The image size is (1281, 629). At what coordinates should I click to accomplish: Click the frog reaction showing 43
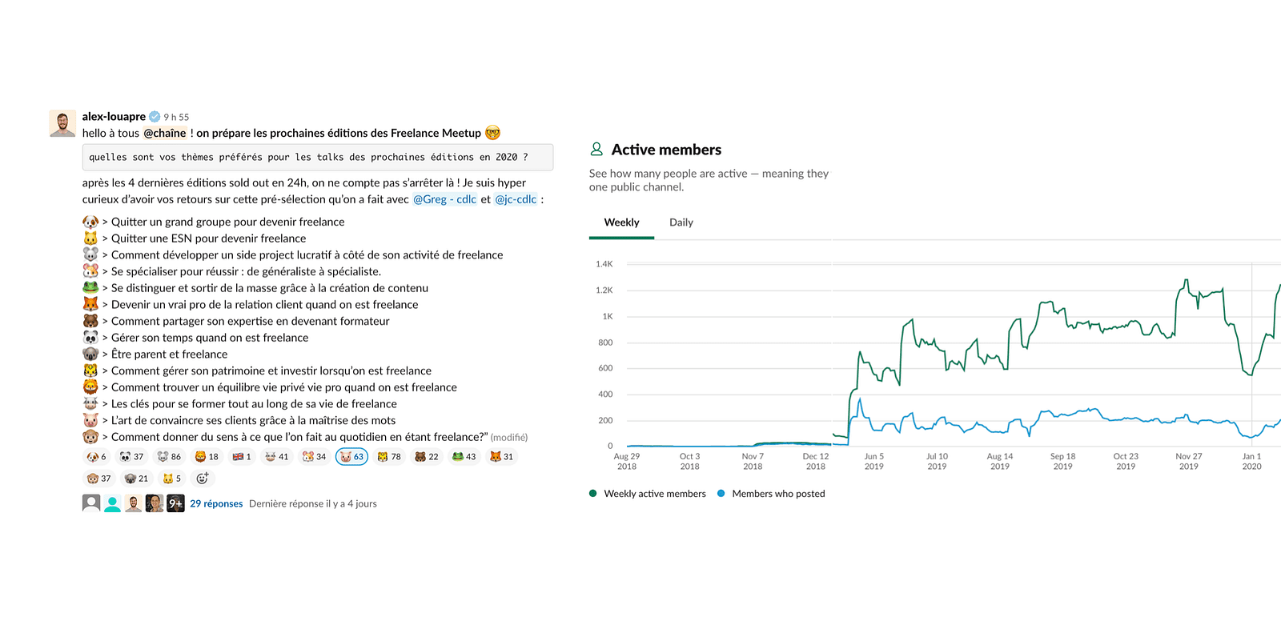[x=464, y=457]
